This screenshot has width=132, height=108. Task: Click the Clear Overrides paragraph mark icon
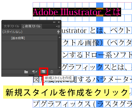coord(35,72)
